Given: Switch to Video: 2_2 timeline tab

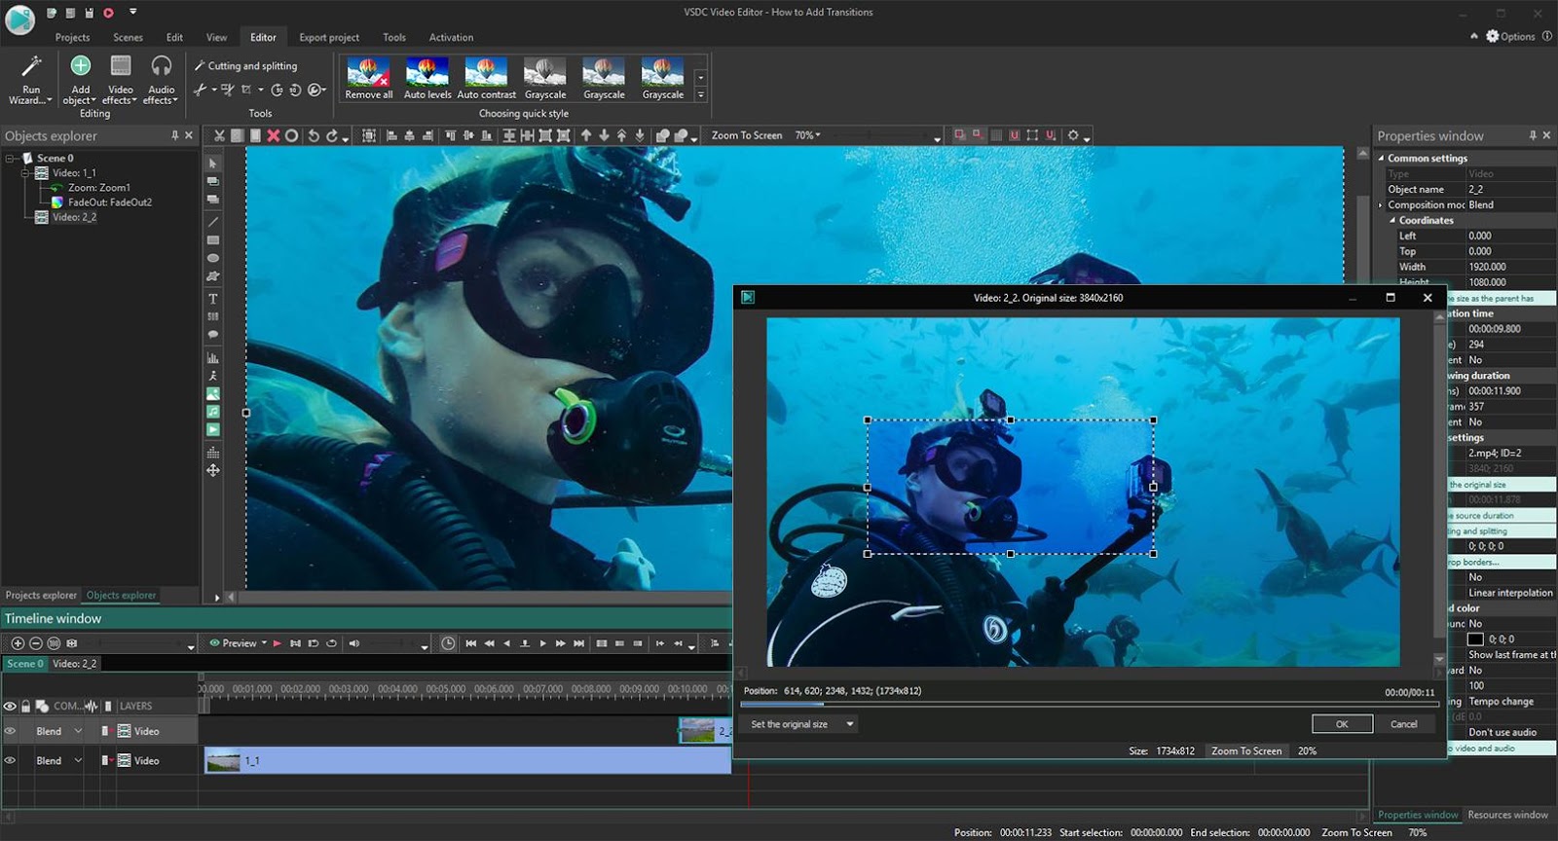Looking at the screenshot, I should [75, 663].
